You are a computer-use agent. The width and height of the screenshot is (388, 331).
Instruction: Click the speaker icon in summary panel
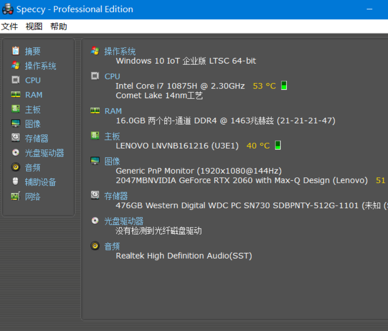click(x=95, y=245)
